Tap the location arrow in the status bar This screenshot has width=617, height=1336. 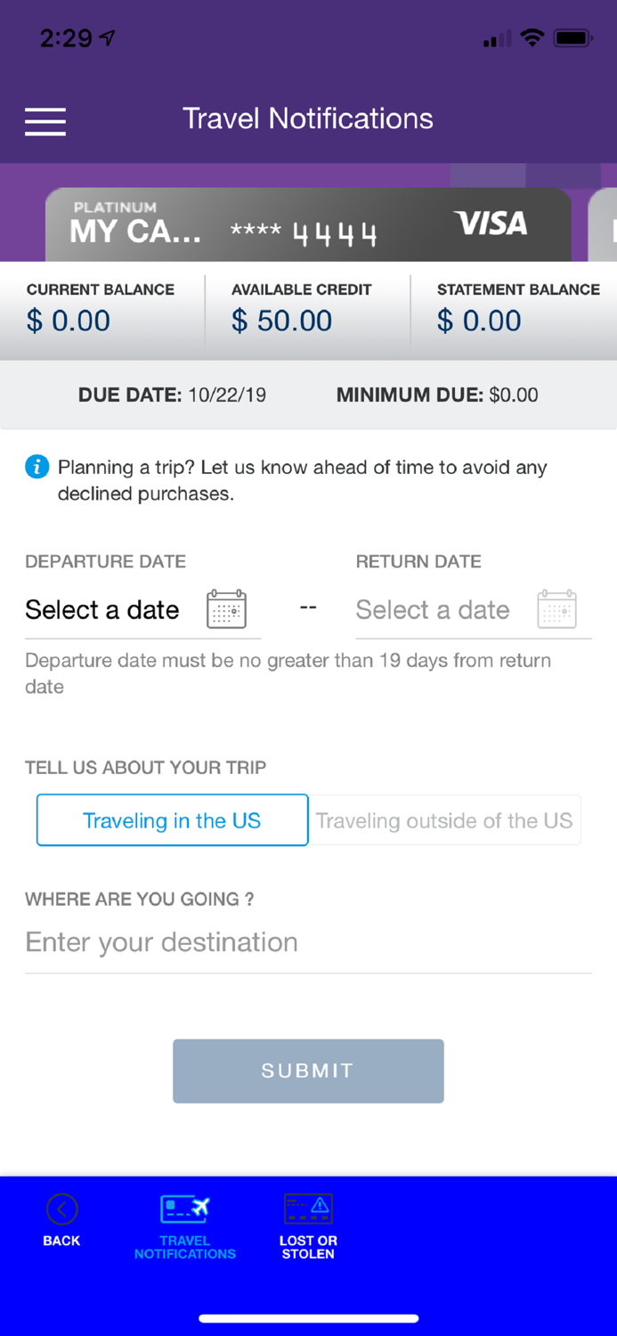106,37
